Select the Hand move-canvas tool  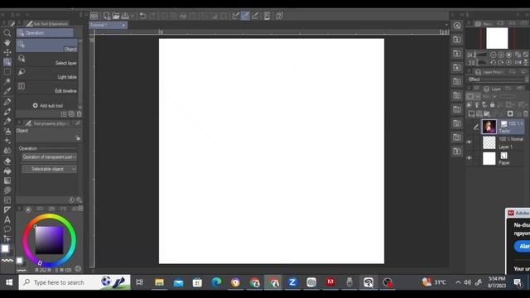point(7,42)
